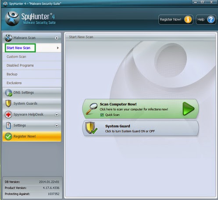Click Register Now button in header
Image resolution: width=218 pixels, height=200 pixels.
[x=176, y=19]
